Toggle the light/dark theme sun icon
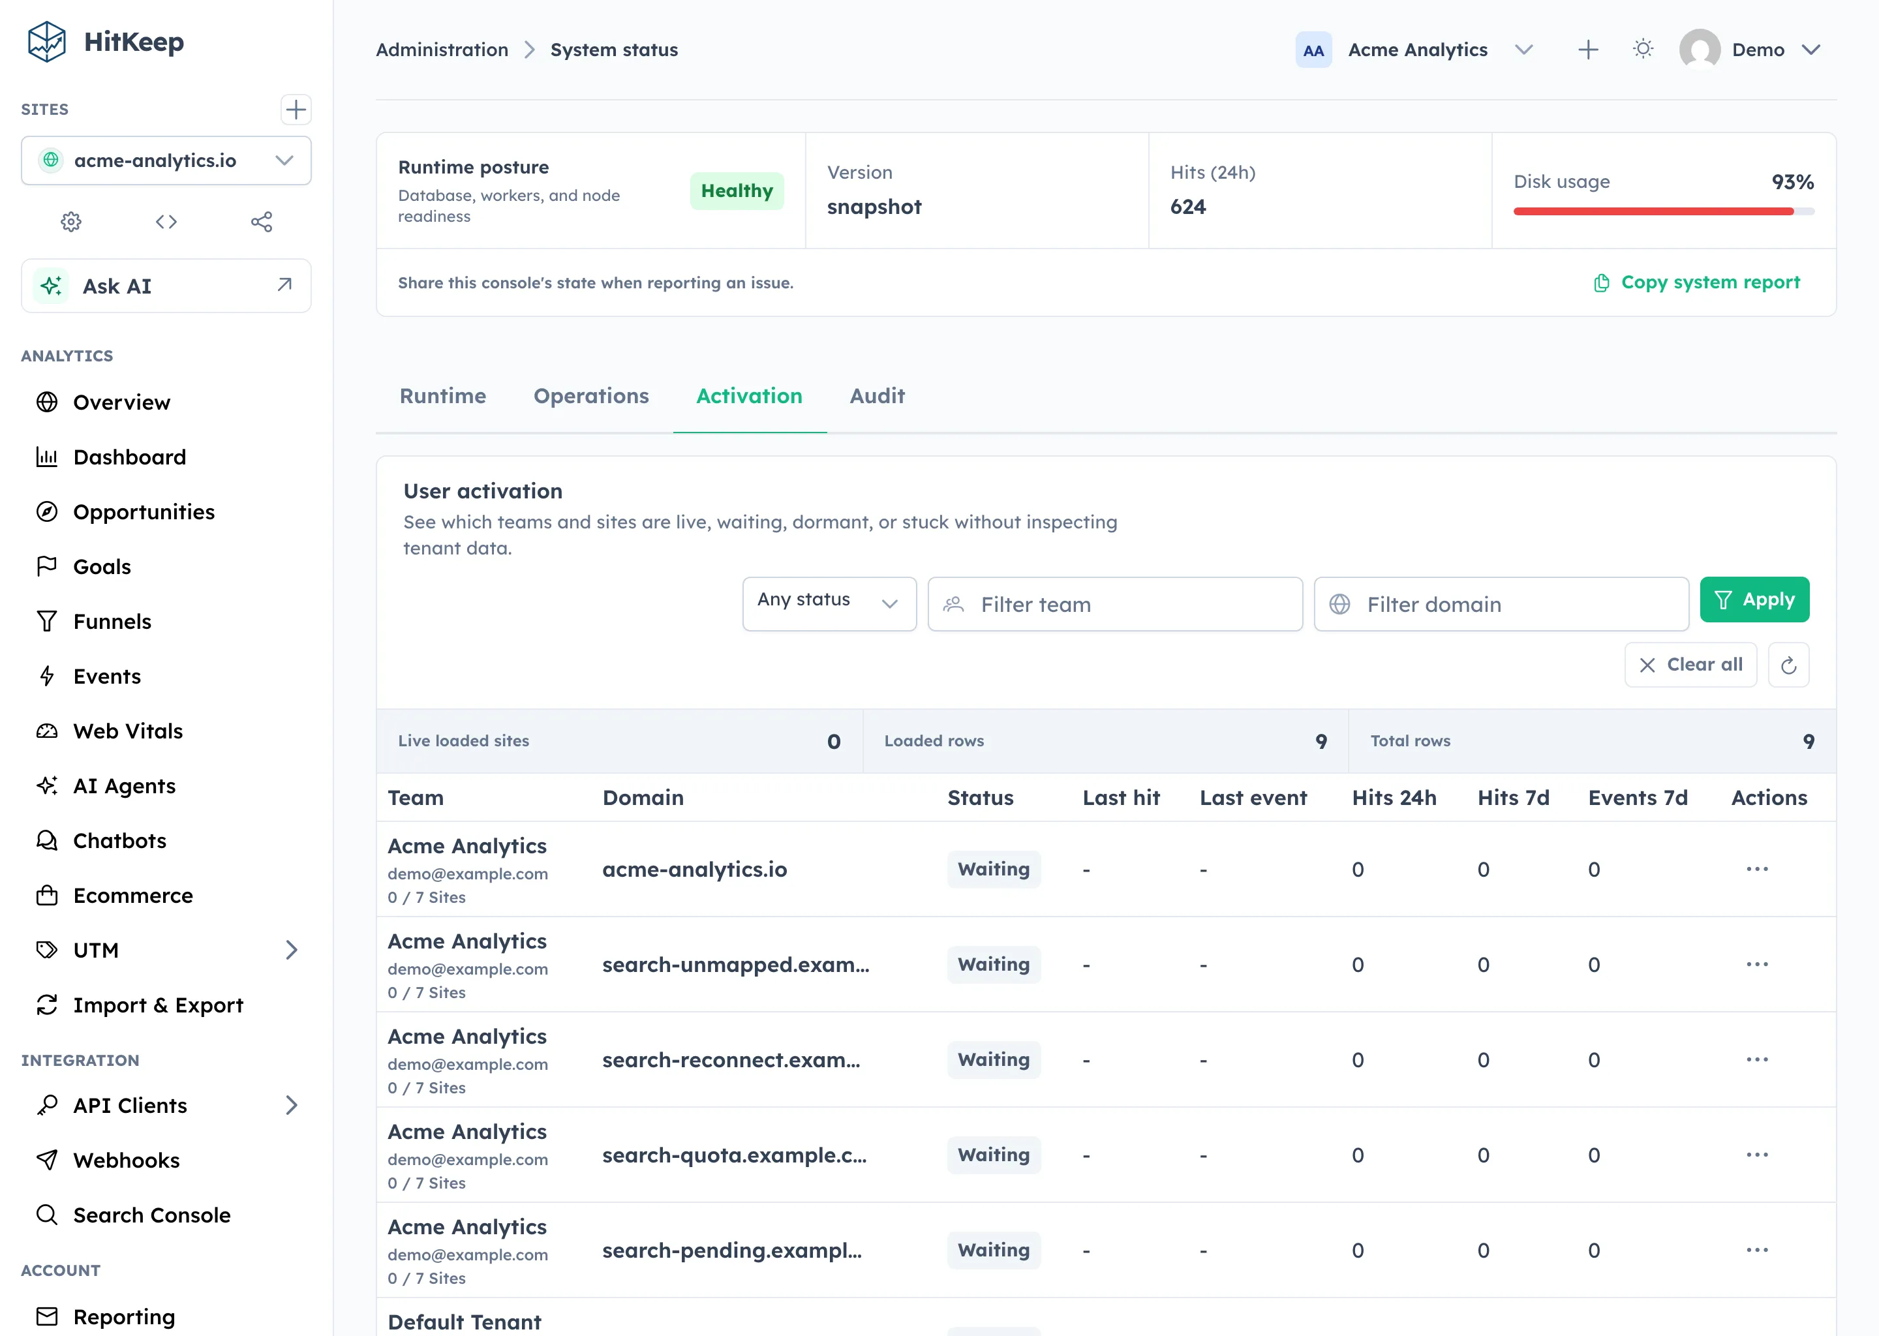1879x1336 pixels. tap(1643, 50)
